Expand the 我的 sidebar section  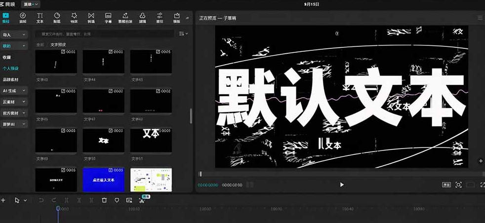[x=14, y=46]
